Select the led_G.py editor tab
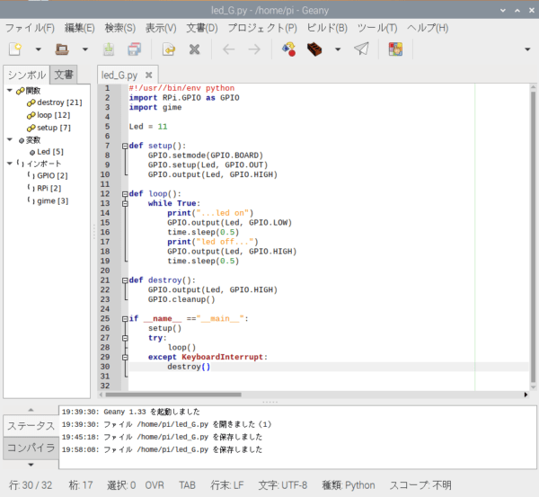 point(119,75)
